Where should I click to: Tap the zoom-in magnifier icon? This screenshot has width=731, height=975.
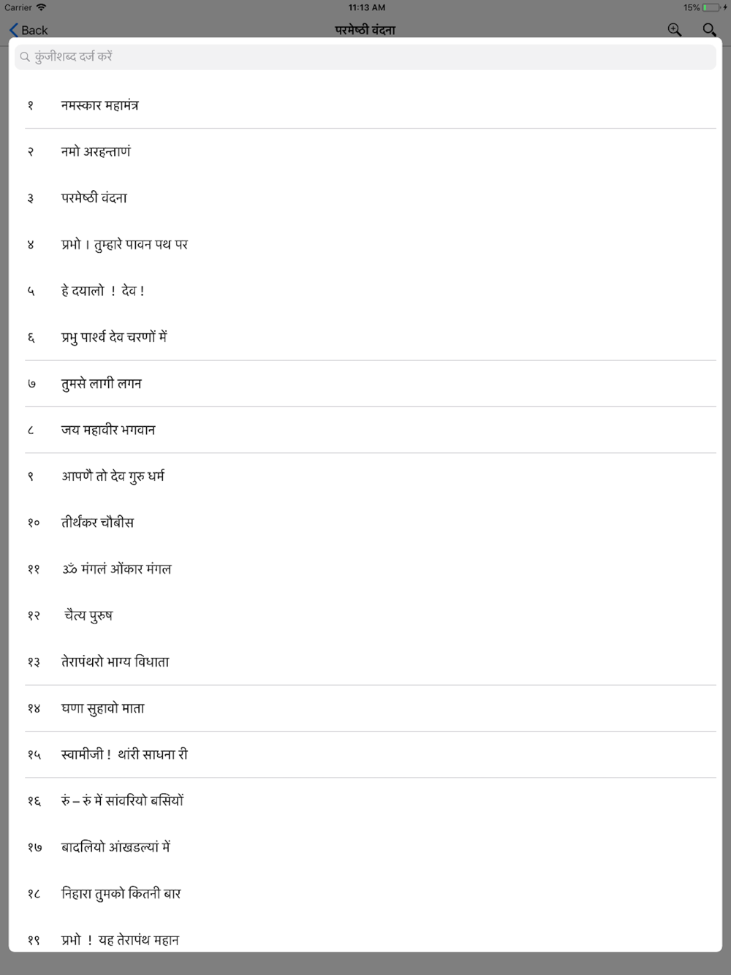[x=674, y=29]
